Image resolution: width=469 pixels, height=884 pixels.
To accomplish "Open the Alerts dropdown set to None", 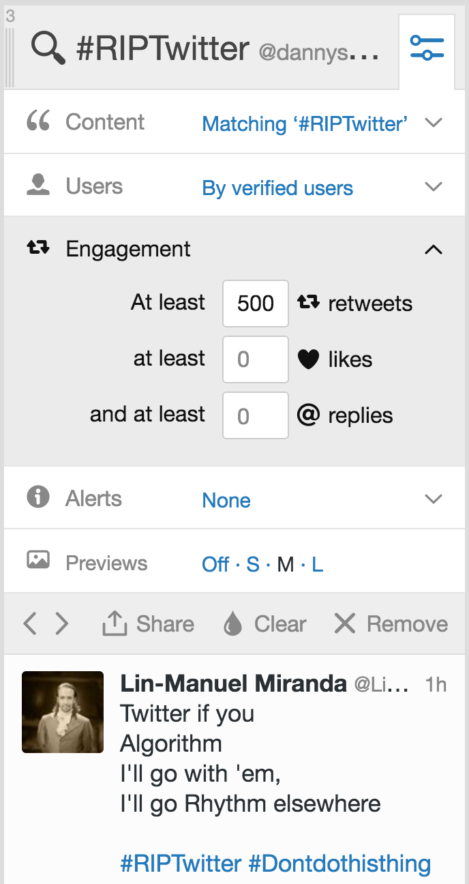I will (434, 499).
